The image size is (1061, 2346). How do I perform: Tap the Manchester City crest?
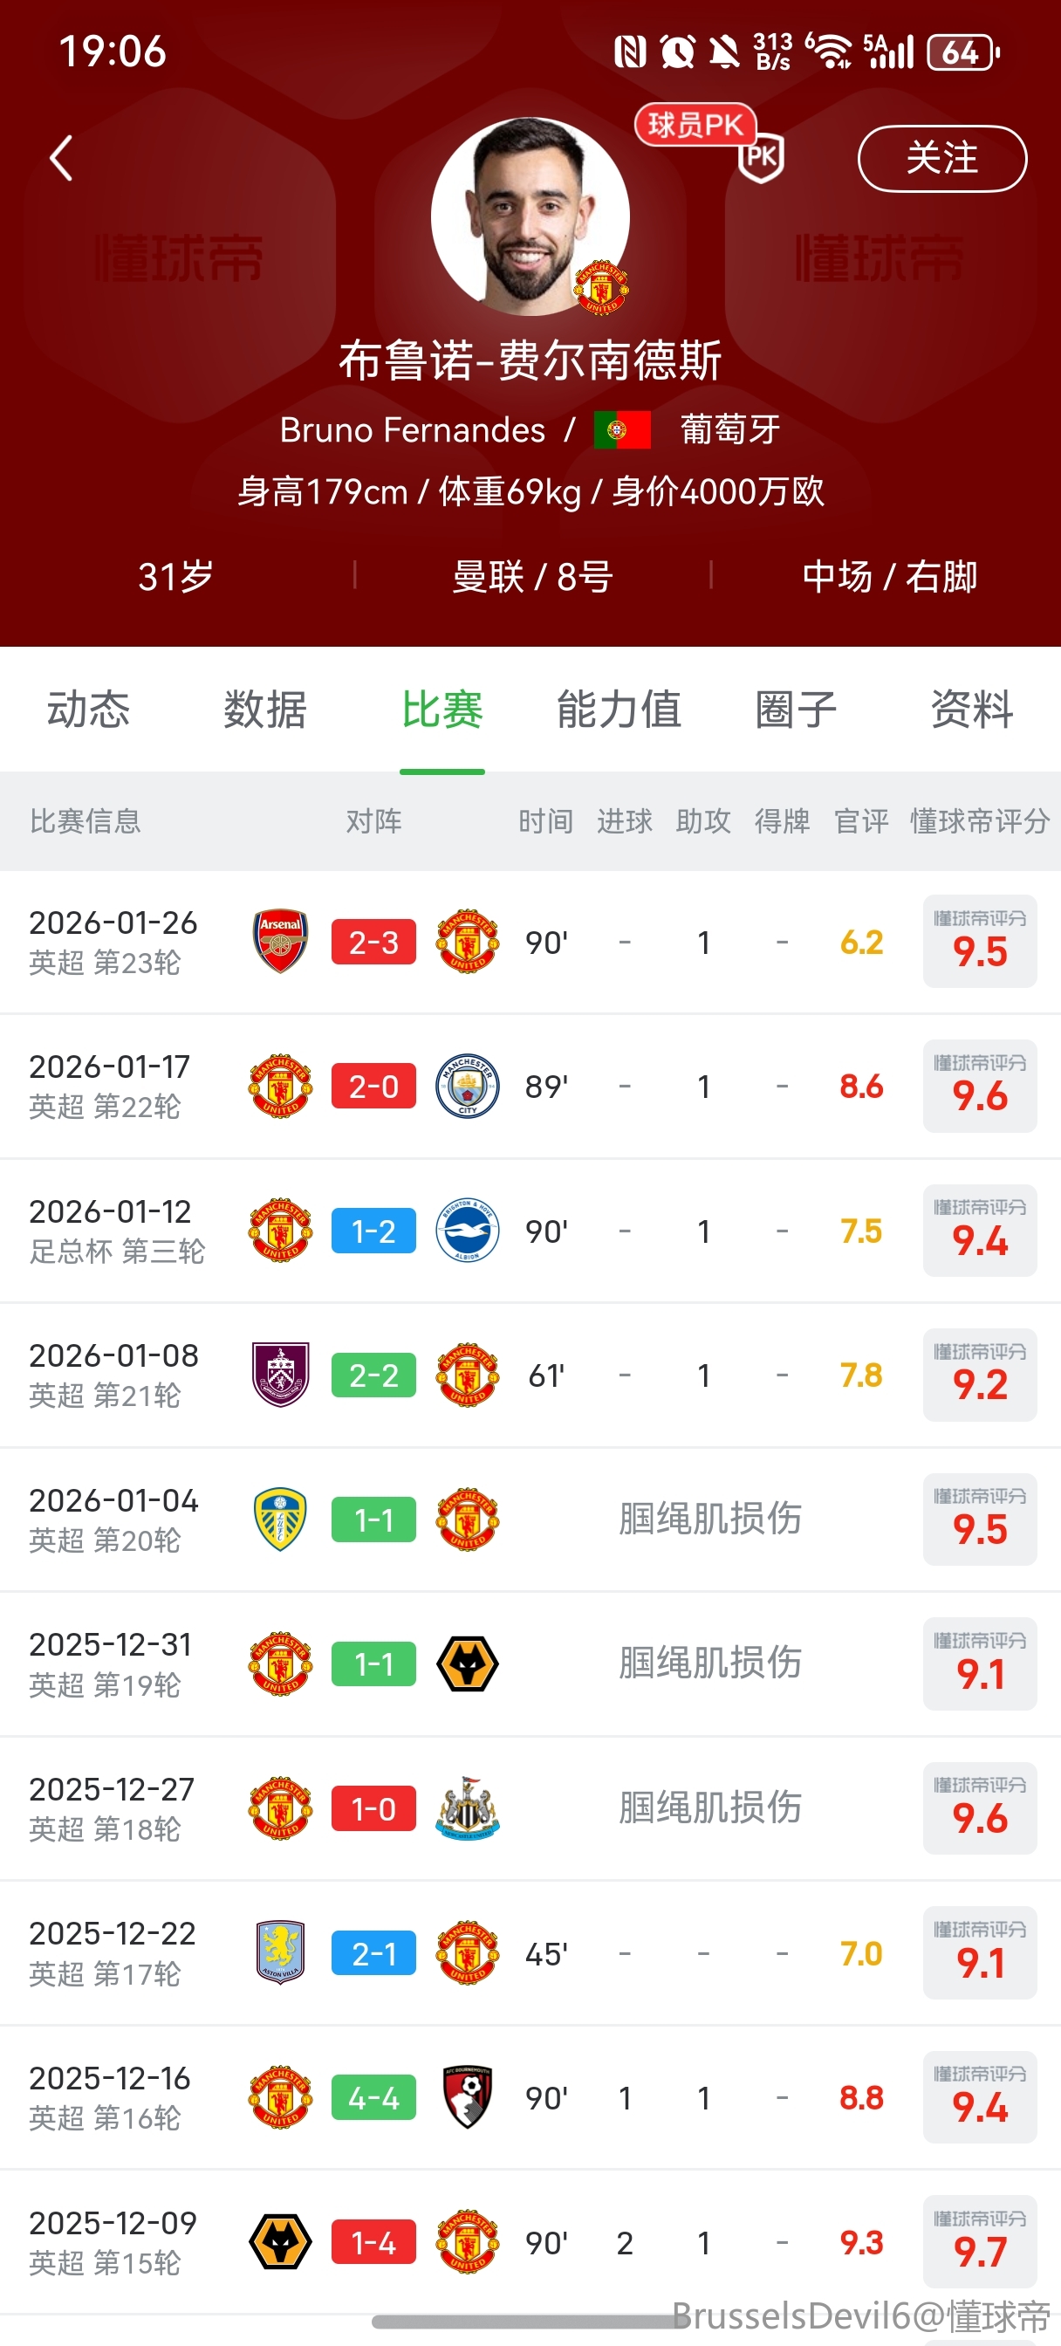point(467,1087)
